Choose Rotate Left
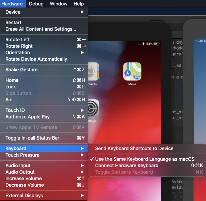 [x=44, y=40]
